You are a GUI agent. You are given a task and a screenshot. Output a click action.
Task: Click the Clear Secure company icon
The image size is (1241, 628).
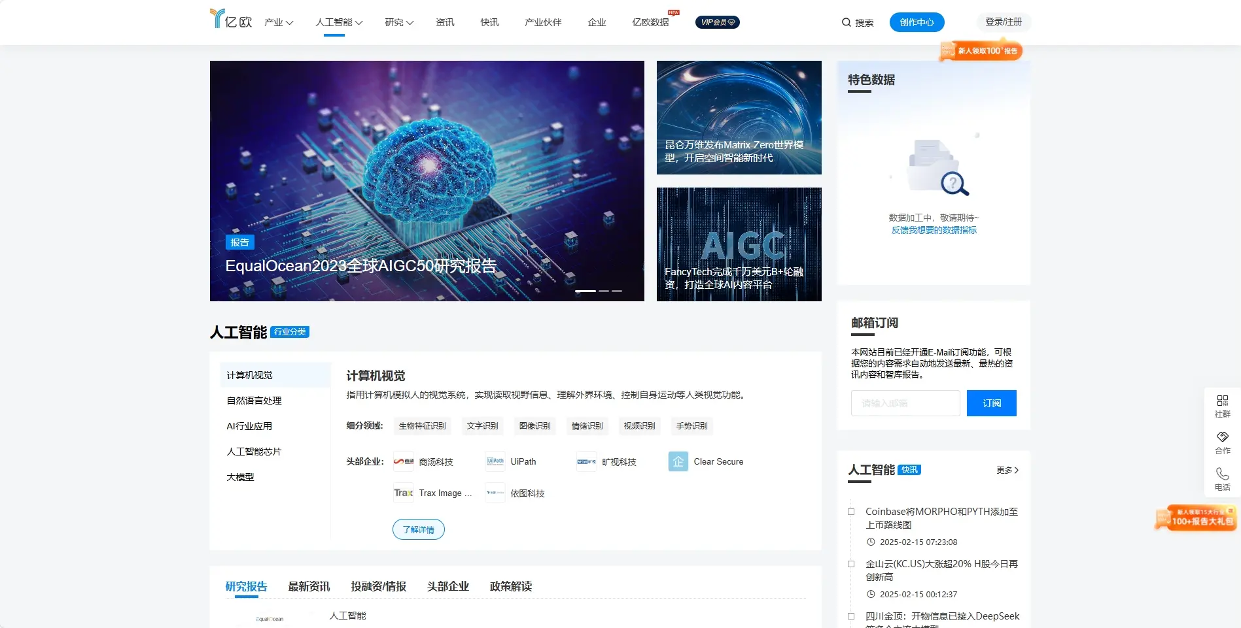(678, 461)
